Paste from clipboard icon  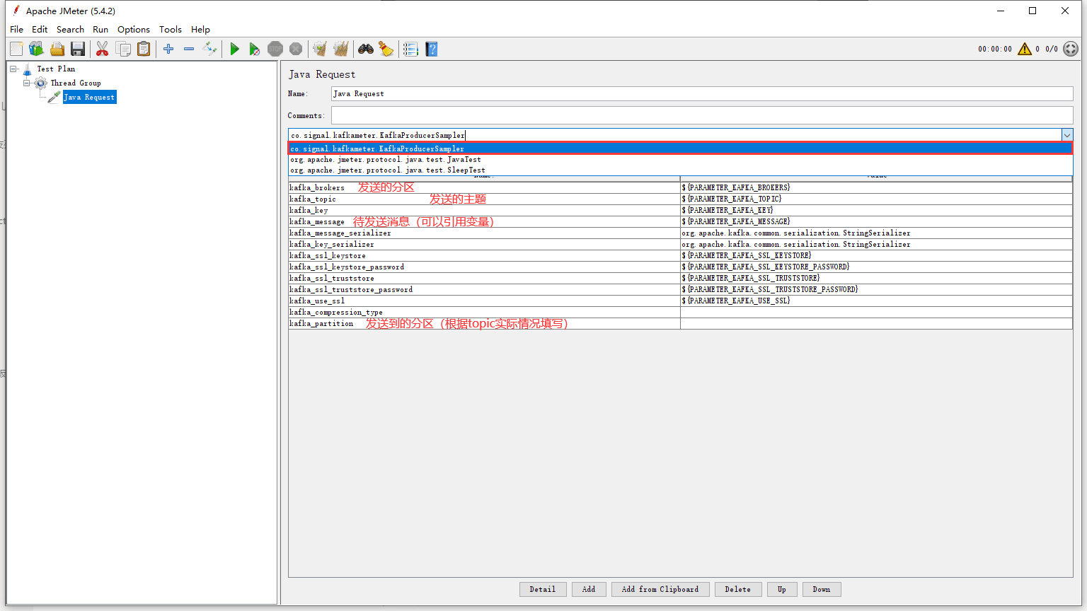pyautogui.click(x=144, y=49)
